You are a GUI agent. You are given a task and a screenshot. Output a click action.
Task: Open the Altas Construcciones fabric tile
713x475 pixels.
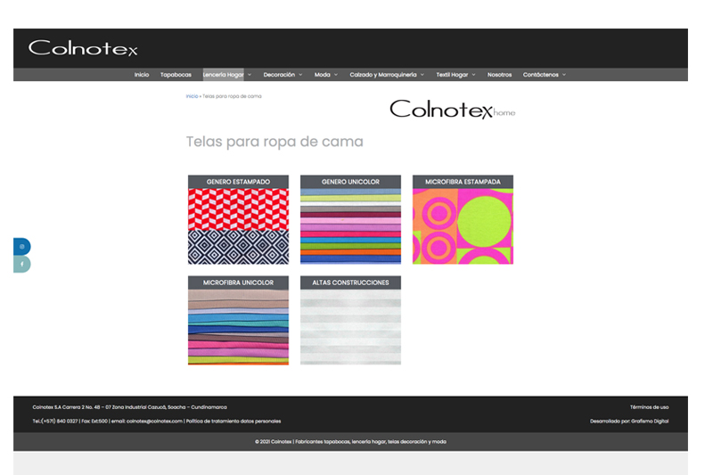pyautogui.click(x=350, y=321)
